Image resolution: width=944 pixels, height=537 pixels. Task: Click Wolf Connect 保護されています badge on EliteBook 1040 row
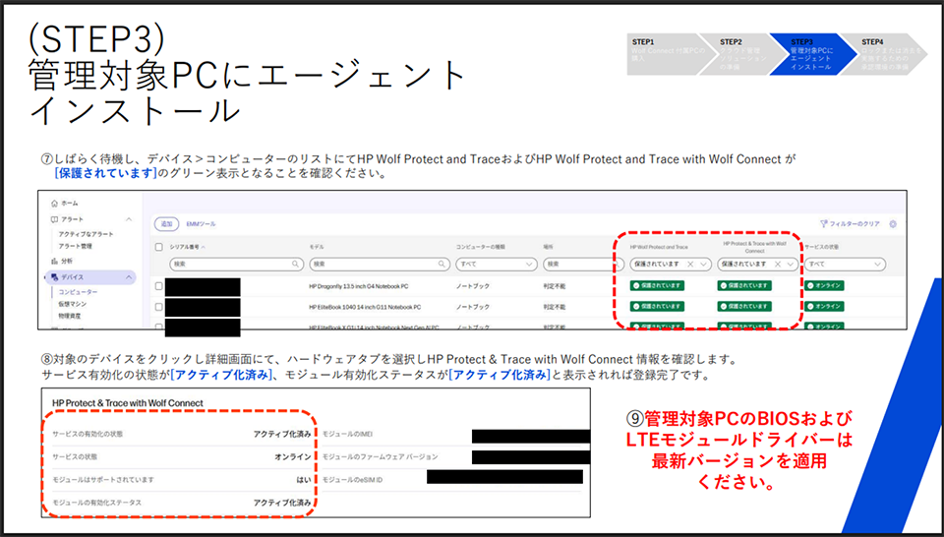tap(744, 306)
